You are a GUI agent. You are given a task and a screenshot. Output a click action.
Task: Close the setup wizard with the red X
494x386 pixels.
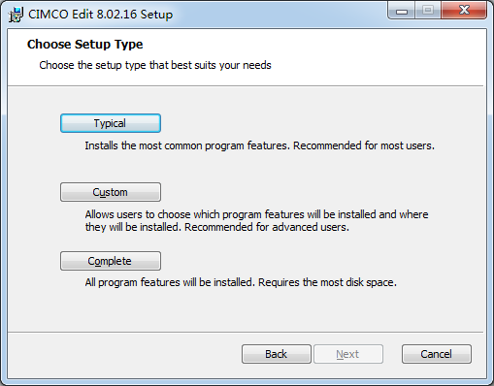point(464,11)
